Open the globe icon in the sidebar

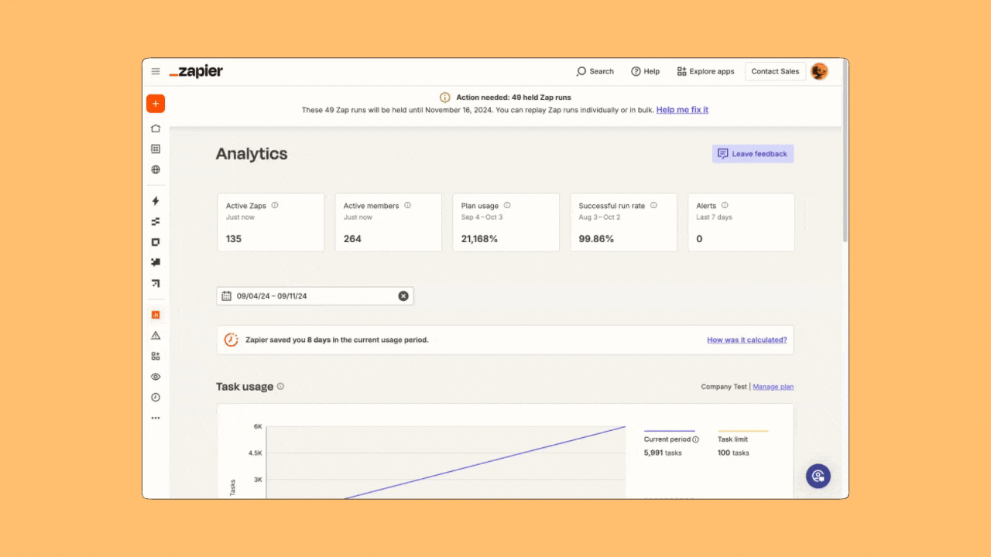click(x=156, y=169)
